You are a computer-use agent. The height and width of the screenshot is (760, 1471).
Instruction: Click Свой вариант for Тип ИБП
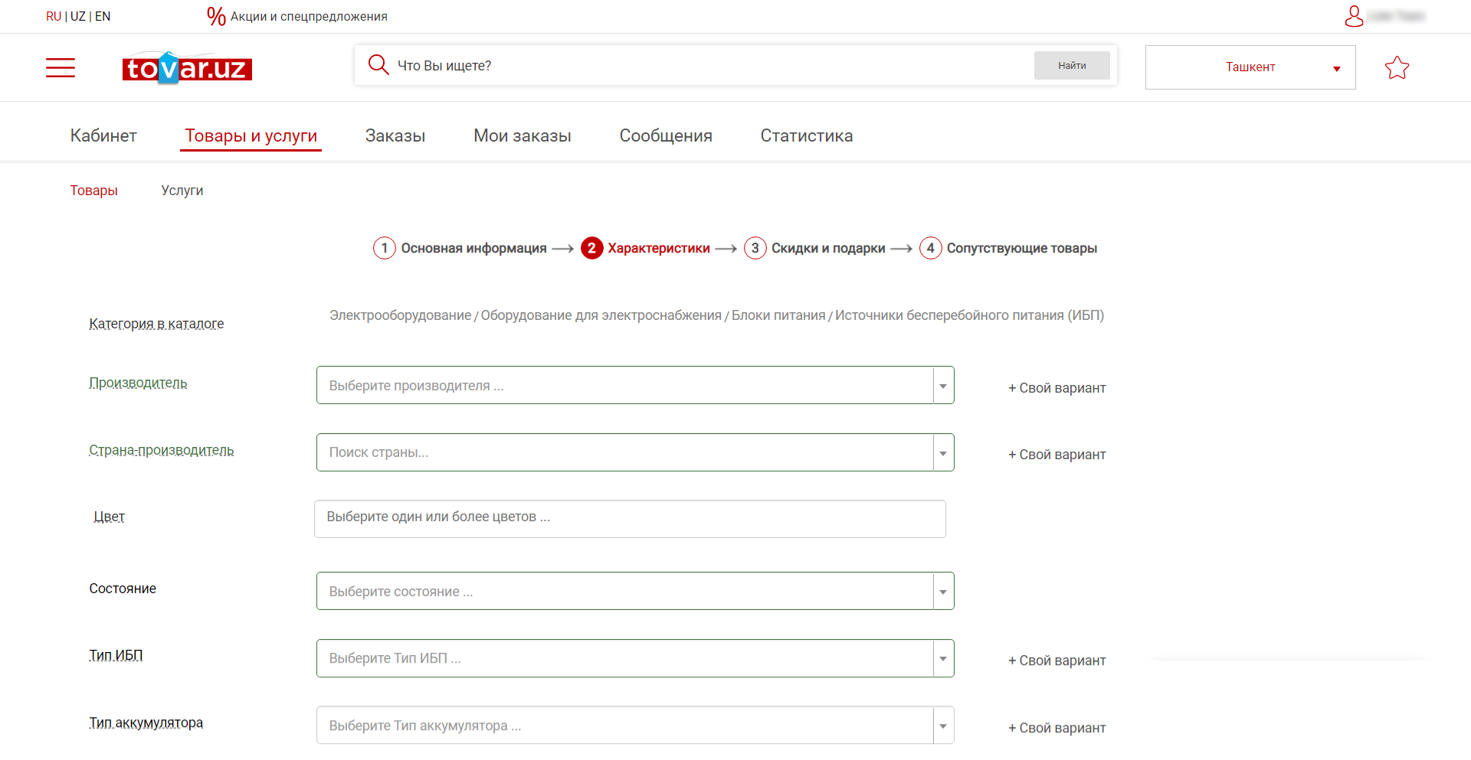click(x=1057, y=661)
